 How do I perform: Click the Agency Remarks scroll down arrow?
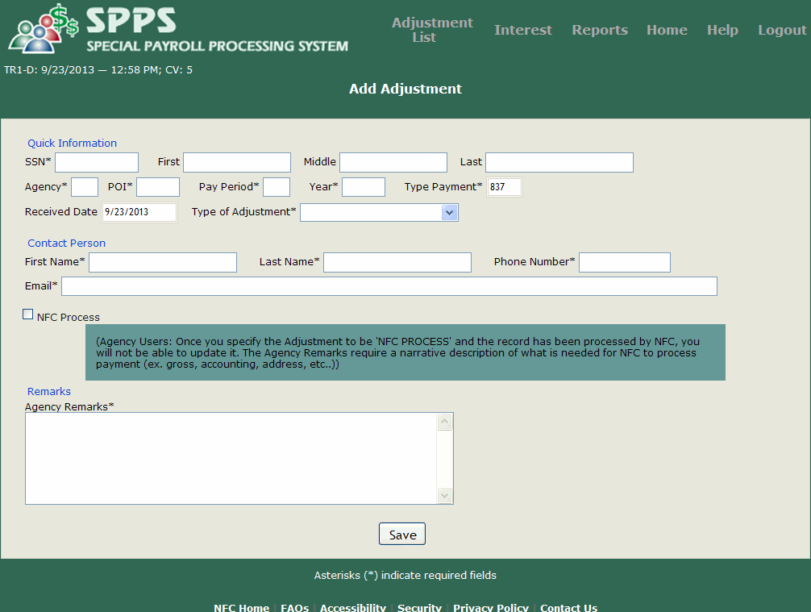(444, 496)
